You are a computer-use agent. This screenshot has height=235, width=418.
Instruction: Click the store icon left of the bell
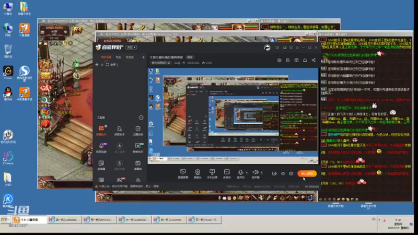(x=296, y=60)
